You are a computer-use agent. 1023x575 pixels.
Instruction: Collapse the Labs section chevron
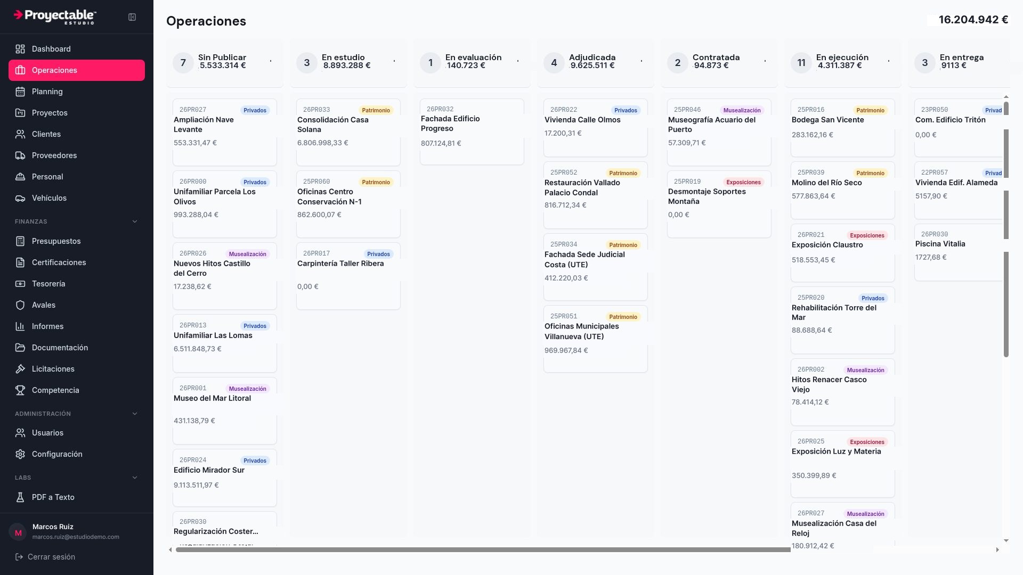point(135,478)
